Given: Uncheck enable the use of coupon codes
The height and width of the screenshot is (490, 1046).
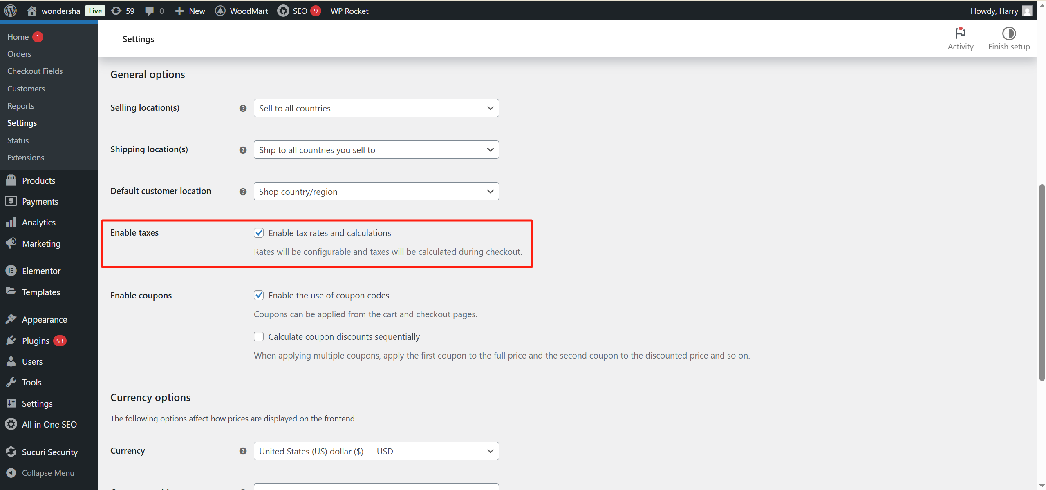Looking at the screenshot, I should click(x=259, y=295).
